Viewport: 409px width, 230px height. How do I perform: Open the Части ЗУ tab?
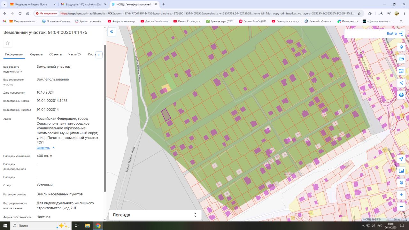[x=74, y=54]
